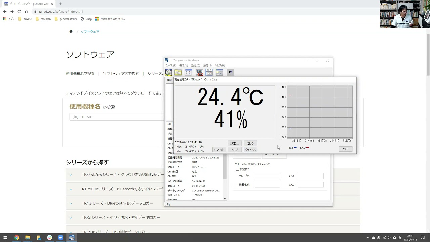The image size is (430, 242).
Task: Expand the TR-7wb/nwシリーズ section
Action: click(115, 175)
